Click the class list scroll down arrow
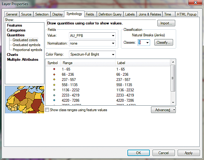Image resolution: width=204 pixels, height=160 pixels. pyautogui.click(x=173, y=103)
